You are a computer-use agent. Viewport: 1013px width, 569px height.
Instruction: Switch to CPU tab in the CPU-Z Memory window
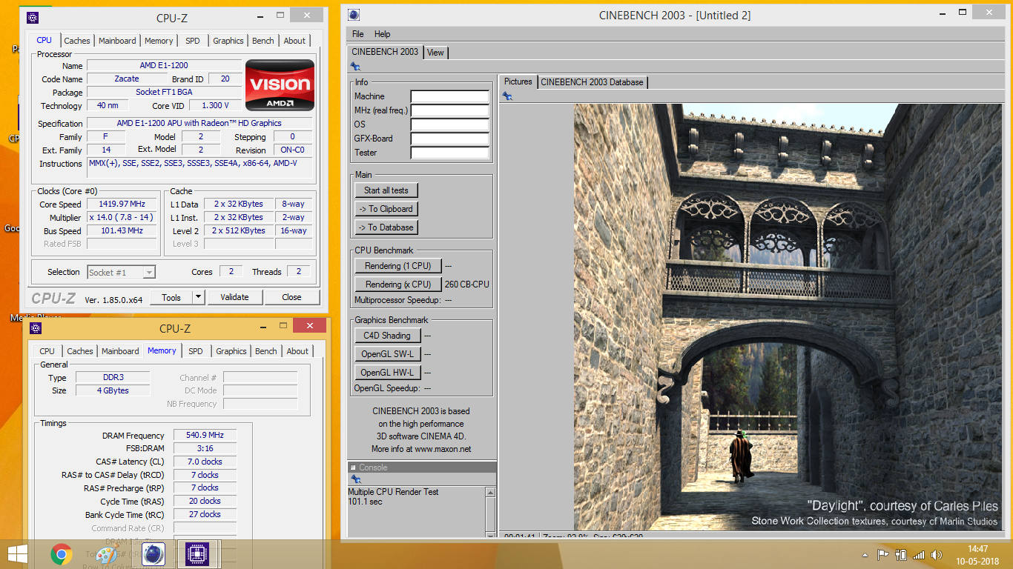coord(47,351)
